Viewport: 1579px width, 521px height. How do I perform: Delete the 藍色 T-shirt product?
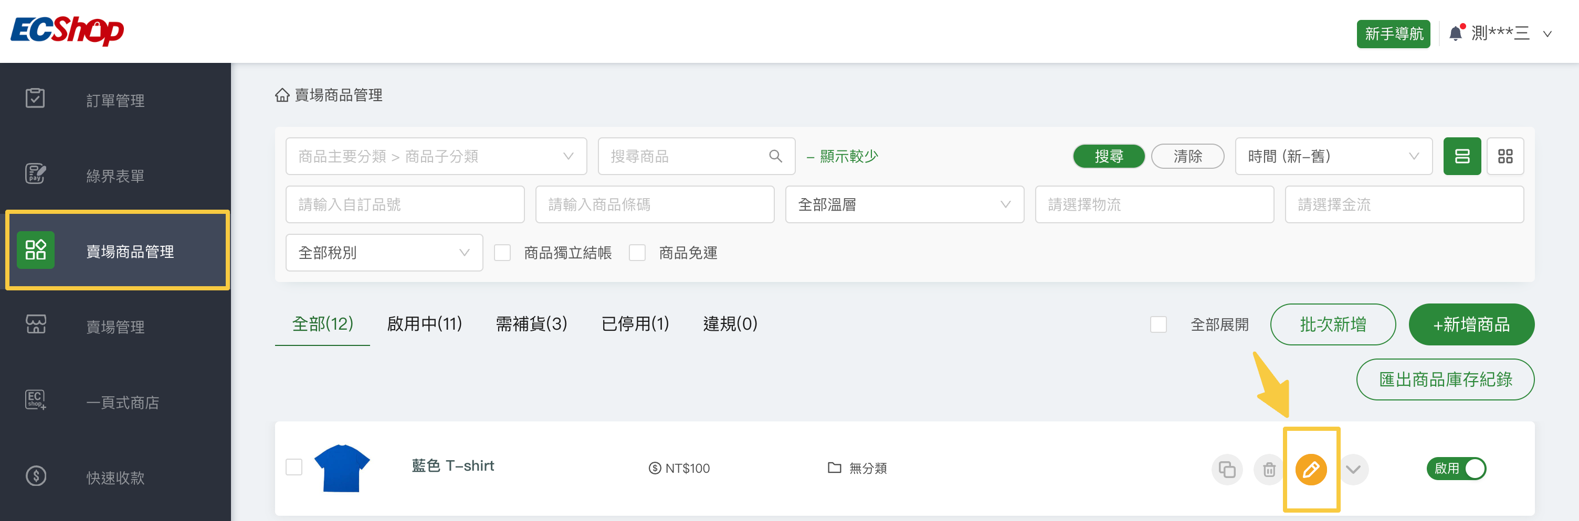coord(1269,470)
